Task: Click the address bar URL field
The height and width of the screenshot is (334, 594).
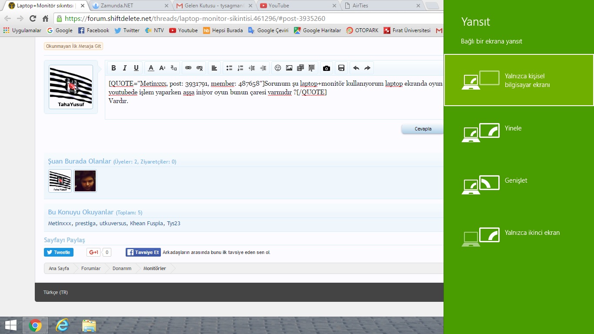Action: point(249,18)
